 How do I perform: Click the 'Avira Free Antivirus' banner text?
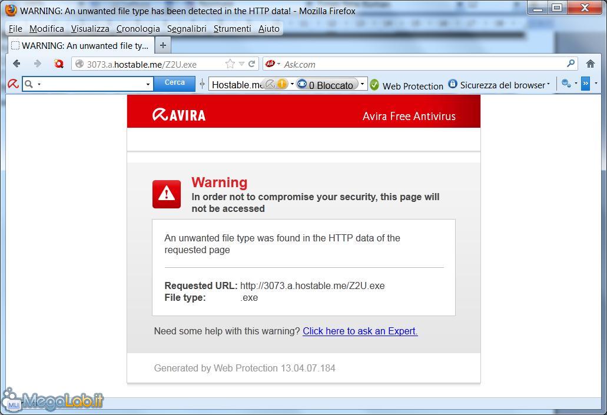(x=409, y=116)
